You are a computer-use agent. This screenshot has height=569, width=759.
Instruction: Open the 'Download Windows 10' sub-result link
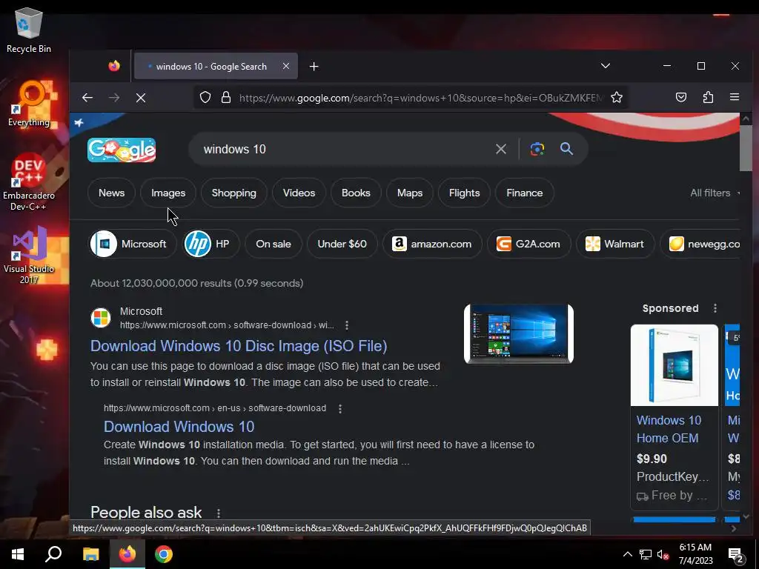click(179, 426)
